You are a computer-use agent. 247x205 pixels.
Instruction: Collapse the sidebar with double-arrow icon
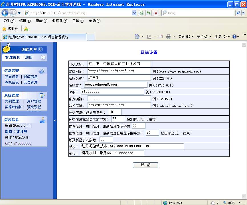pos(43,57)
